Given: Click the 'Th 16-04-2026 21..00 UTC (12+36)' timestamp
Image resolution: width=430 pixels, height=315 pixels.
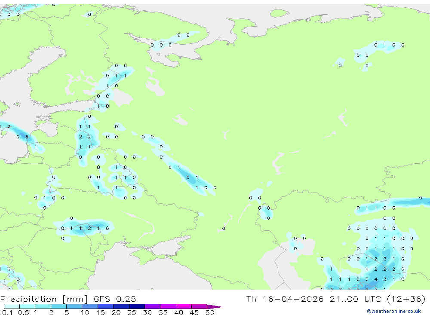Looking at the screenshot, I should (336, 299).
